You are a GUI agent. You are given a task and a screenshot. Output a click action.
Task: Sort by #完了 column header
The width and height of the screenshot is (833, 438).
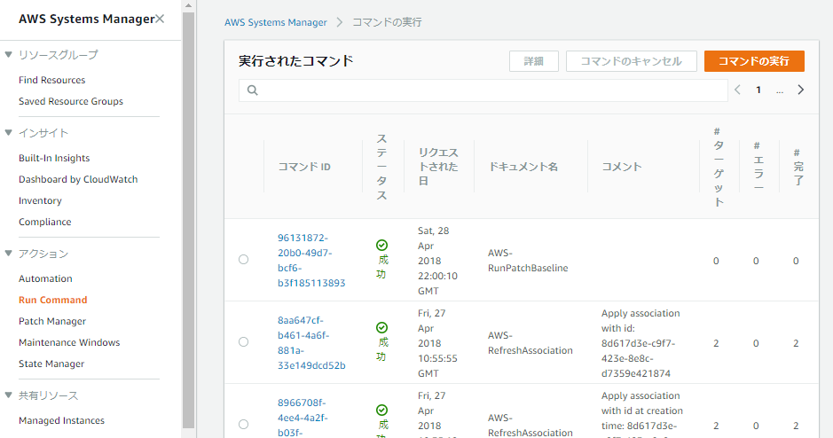(798, 167)
